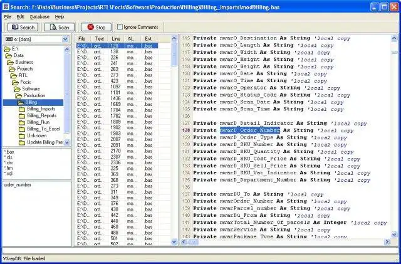Click code pane horizontal scroll right arrow
The width and height of the screenshot is (401, 264).
point(387,241)
